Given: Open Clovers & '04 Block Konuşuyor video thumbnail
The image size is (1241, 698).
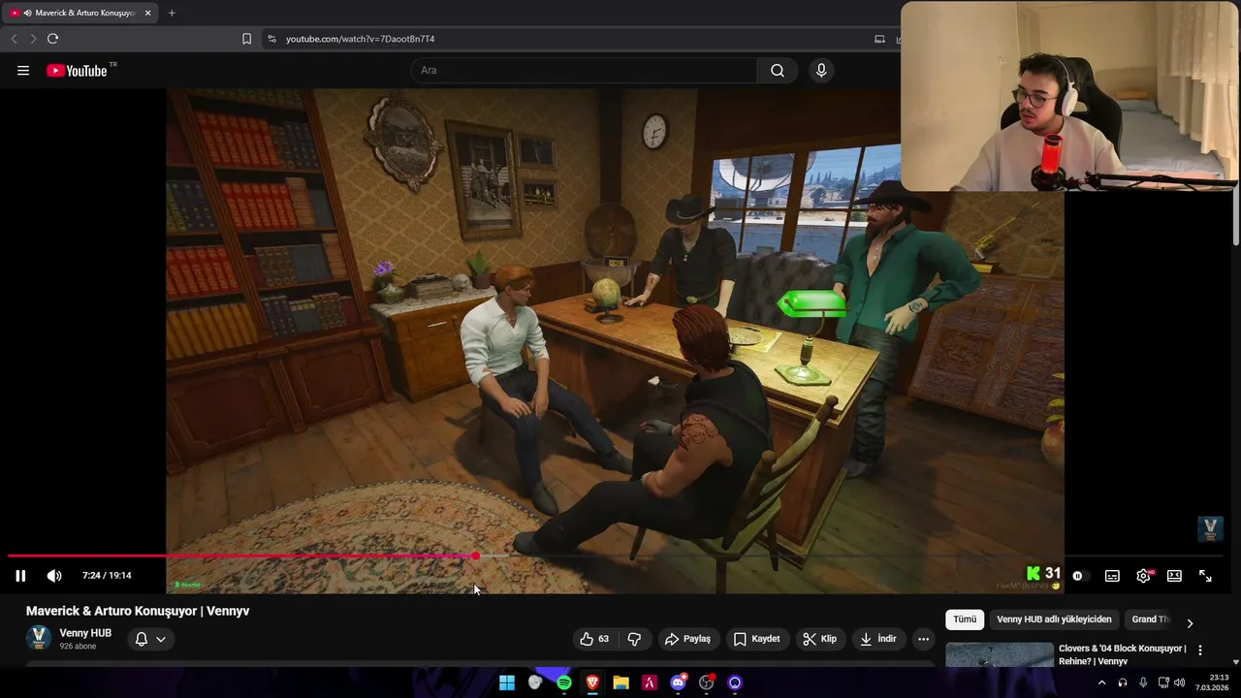Looking at the screenshot, I should point(999,654).
